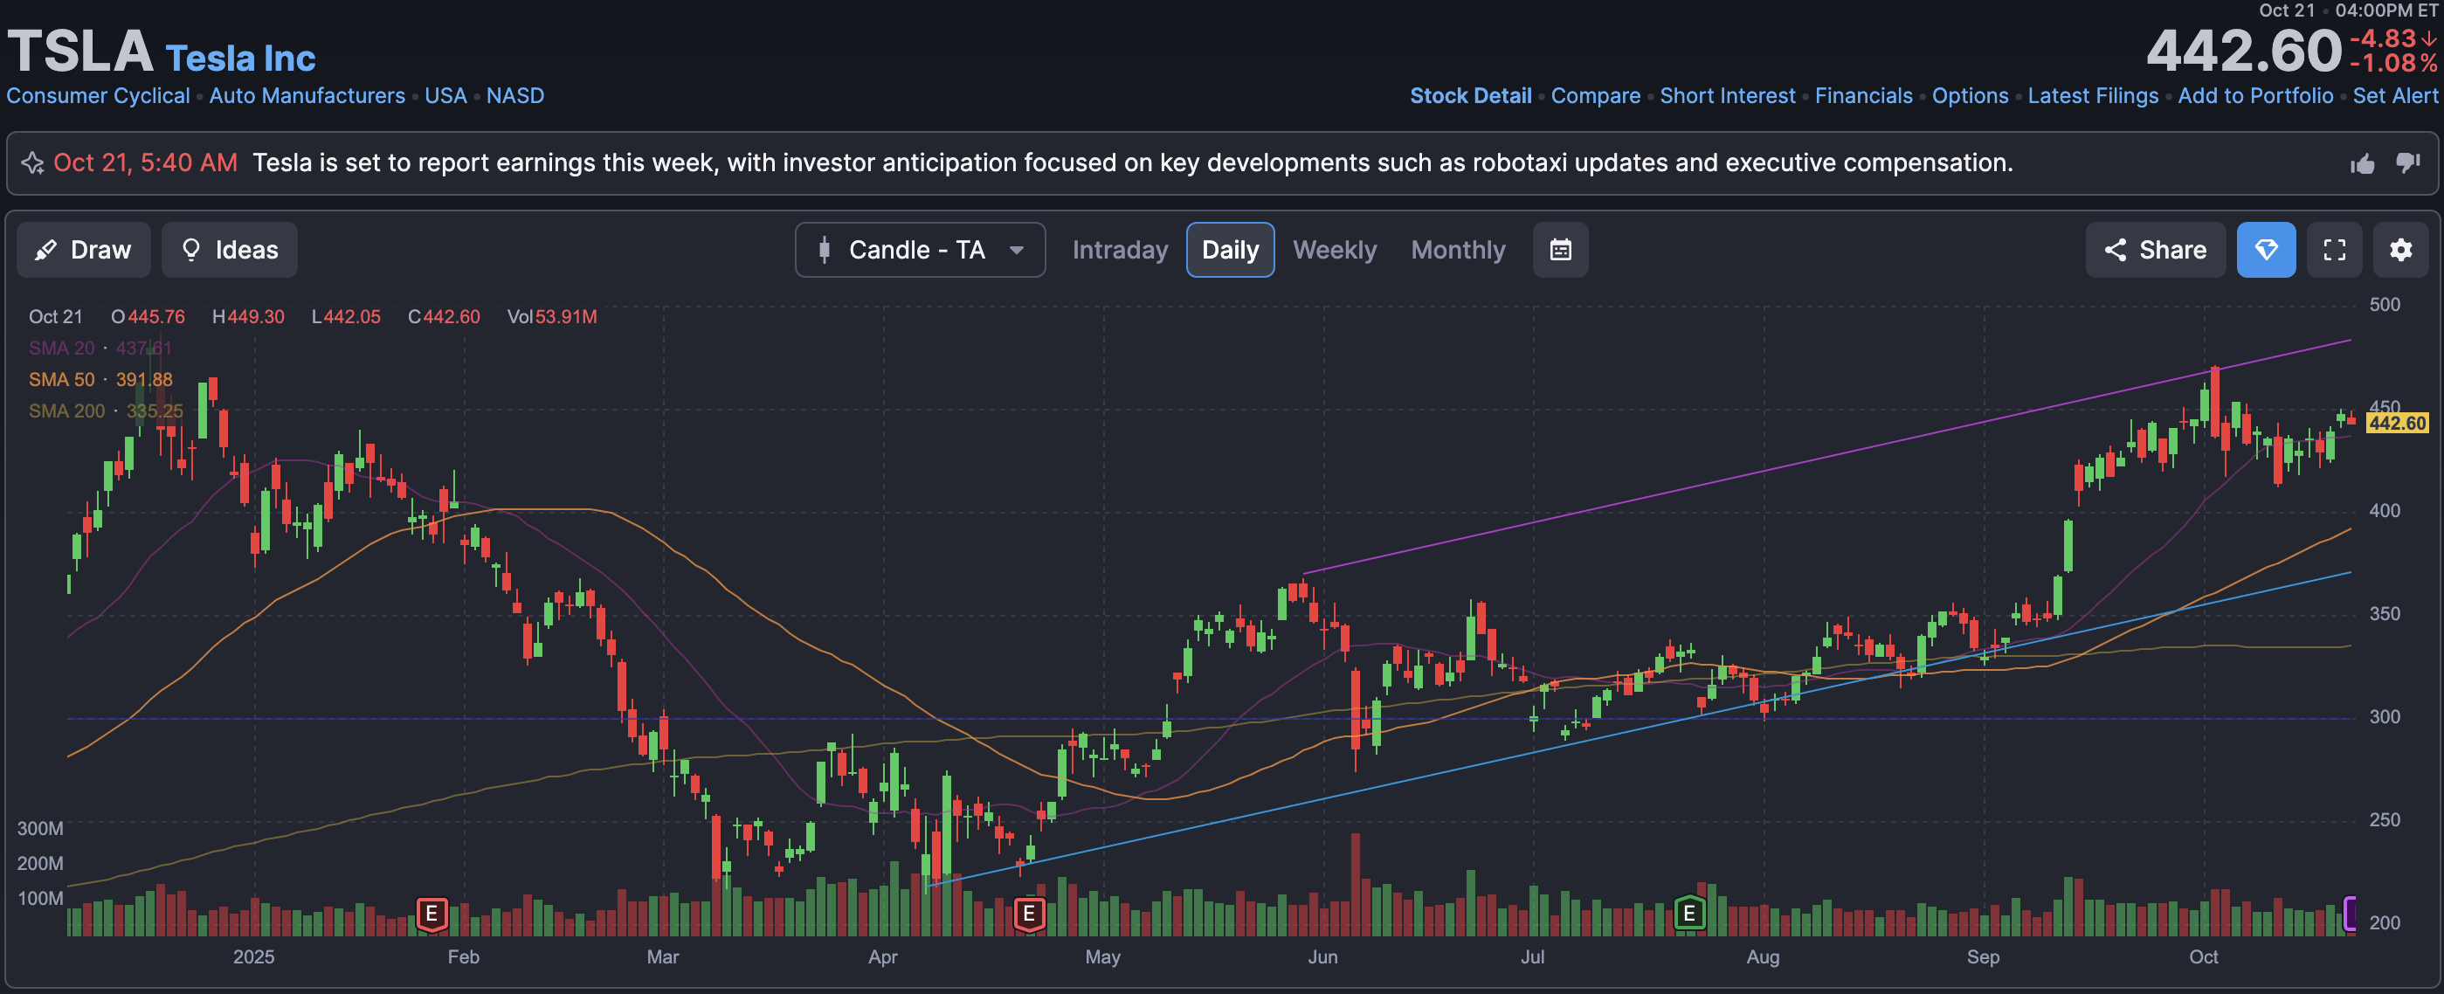Select the Daily timeframe toggle

point(1230,250)
